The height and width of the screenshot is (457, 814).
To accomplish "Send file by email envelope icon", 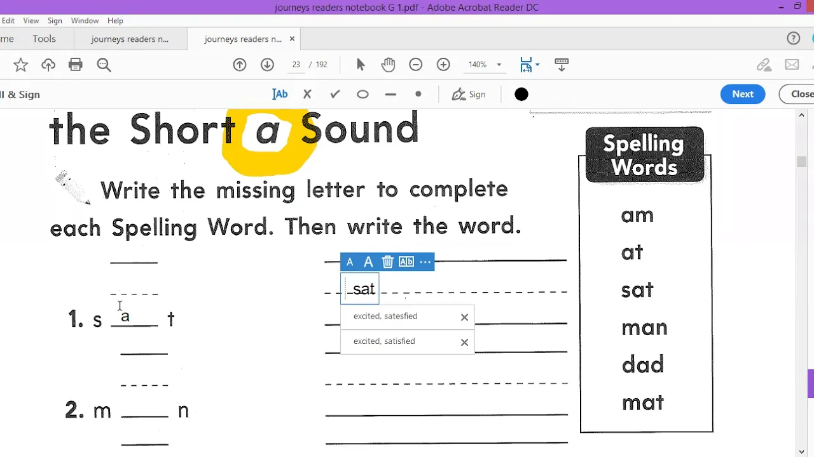I will coord(792,65).
